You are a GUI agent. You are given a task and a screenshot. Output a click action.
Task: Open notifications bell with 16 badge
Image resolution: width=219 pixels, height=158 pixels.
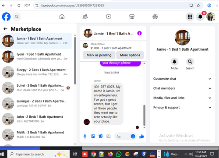pos(200,17)
